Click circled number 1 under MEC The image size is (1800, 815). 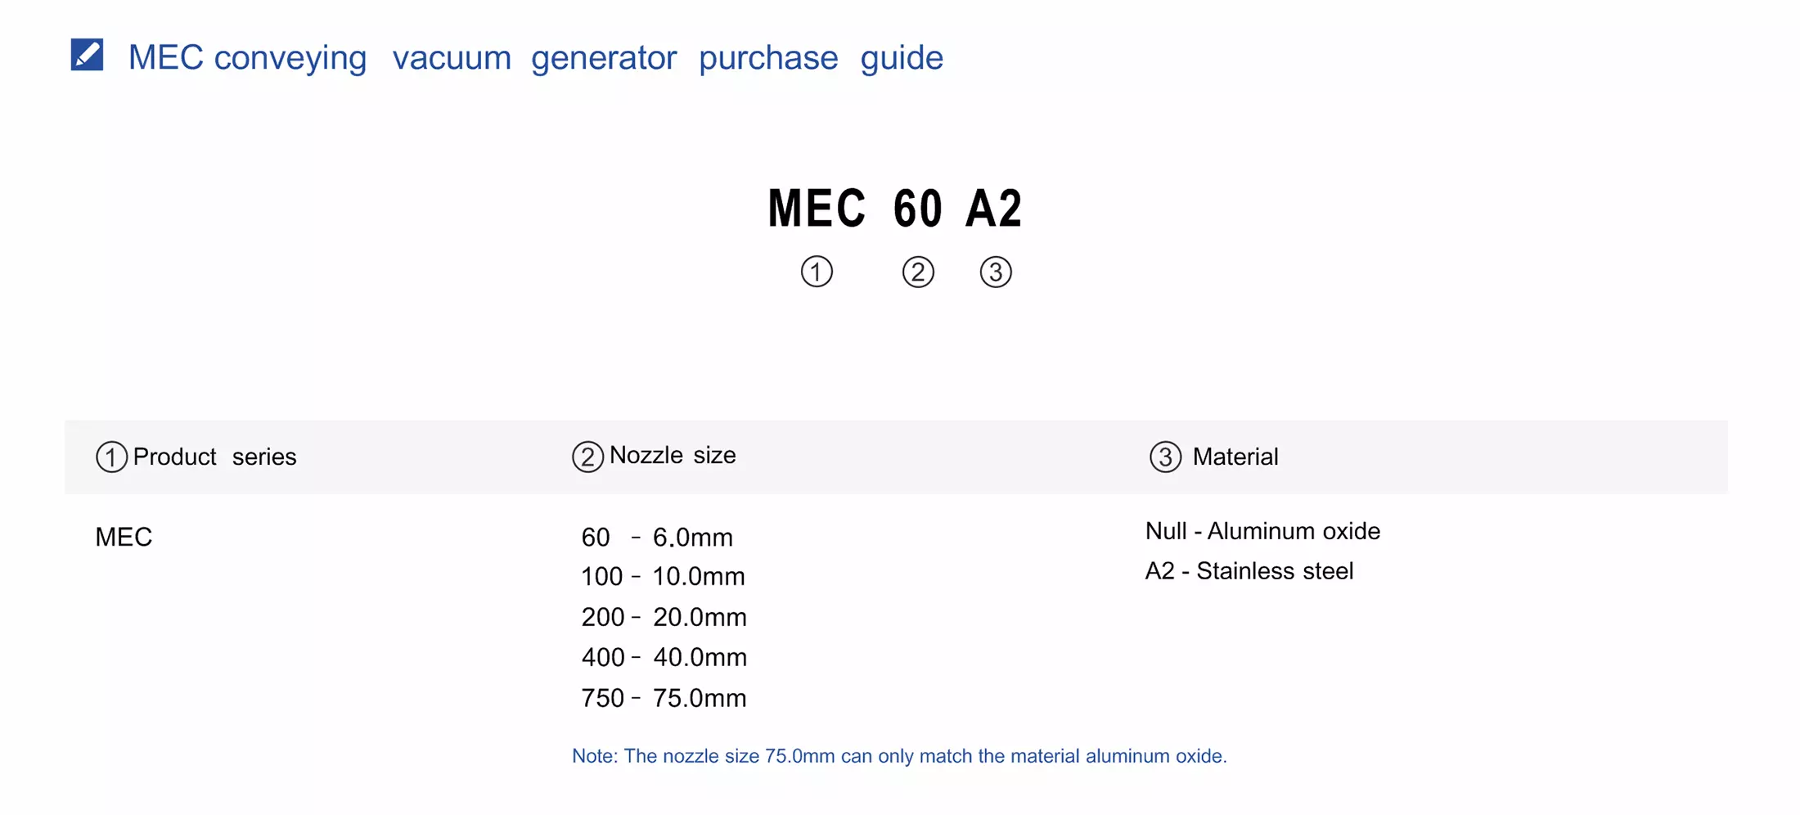click(x=817, y=272)
